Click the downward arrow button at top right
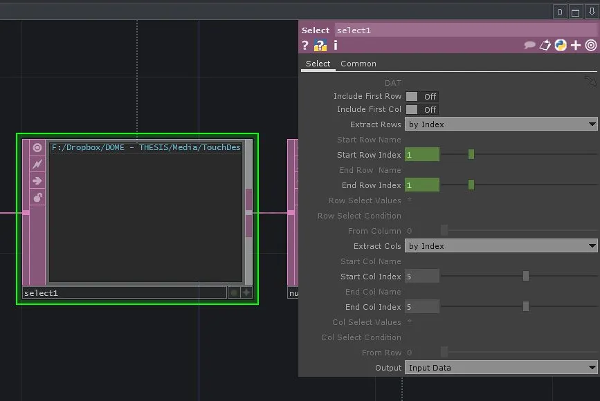 click(x=591, y=12)
